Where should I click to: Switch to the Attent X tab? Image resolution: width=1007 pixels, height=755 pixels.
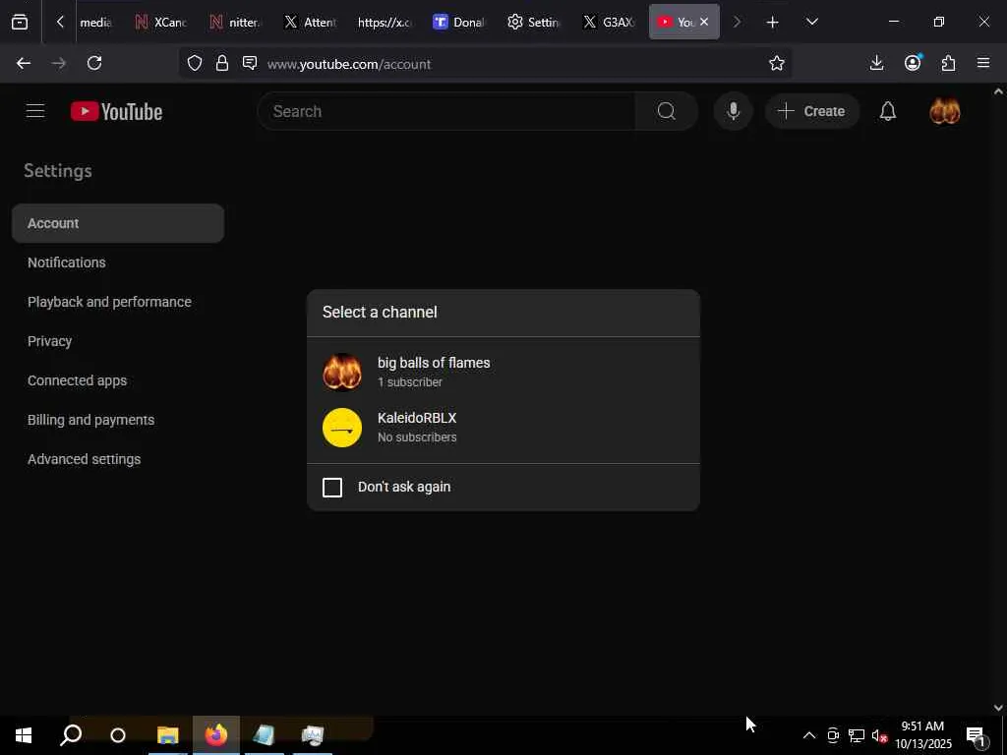pos(310,22)
